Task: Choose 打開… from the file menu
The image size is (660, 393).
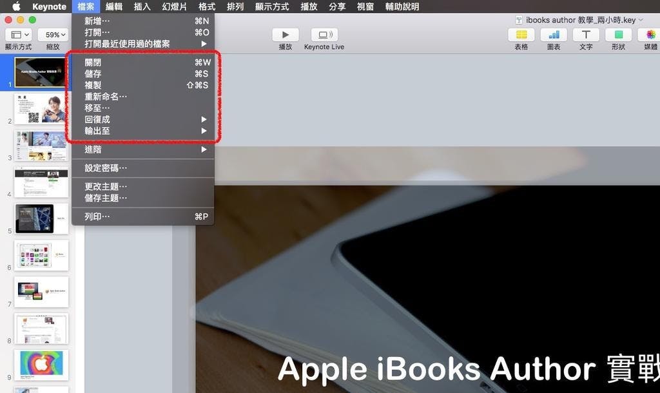Action: 143,32
